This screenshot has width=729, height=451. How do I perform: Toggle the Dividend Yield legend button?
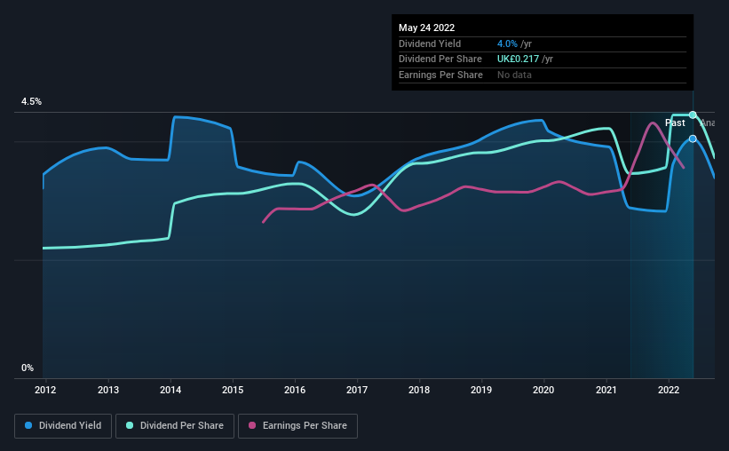pyautogui.click(x=63, y=426)
